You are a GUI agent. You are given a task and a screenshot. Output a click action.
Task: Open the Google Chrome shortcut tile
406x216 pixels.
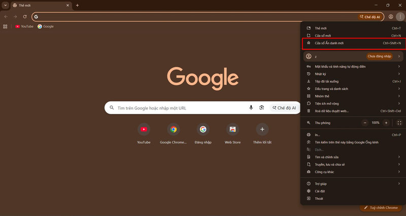173,134
